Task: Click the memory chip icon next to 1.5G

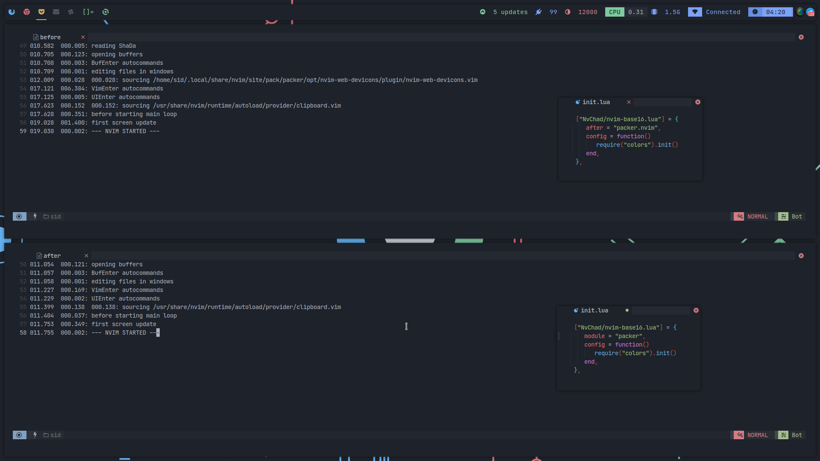Action: tap(654, 12)
